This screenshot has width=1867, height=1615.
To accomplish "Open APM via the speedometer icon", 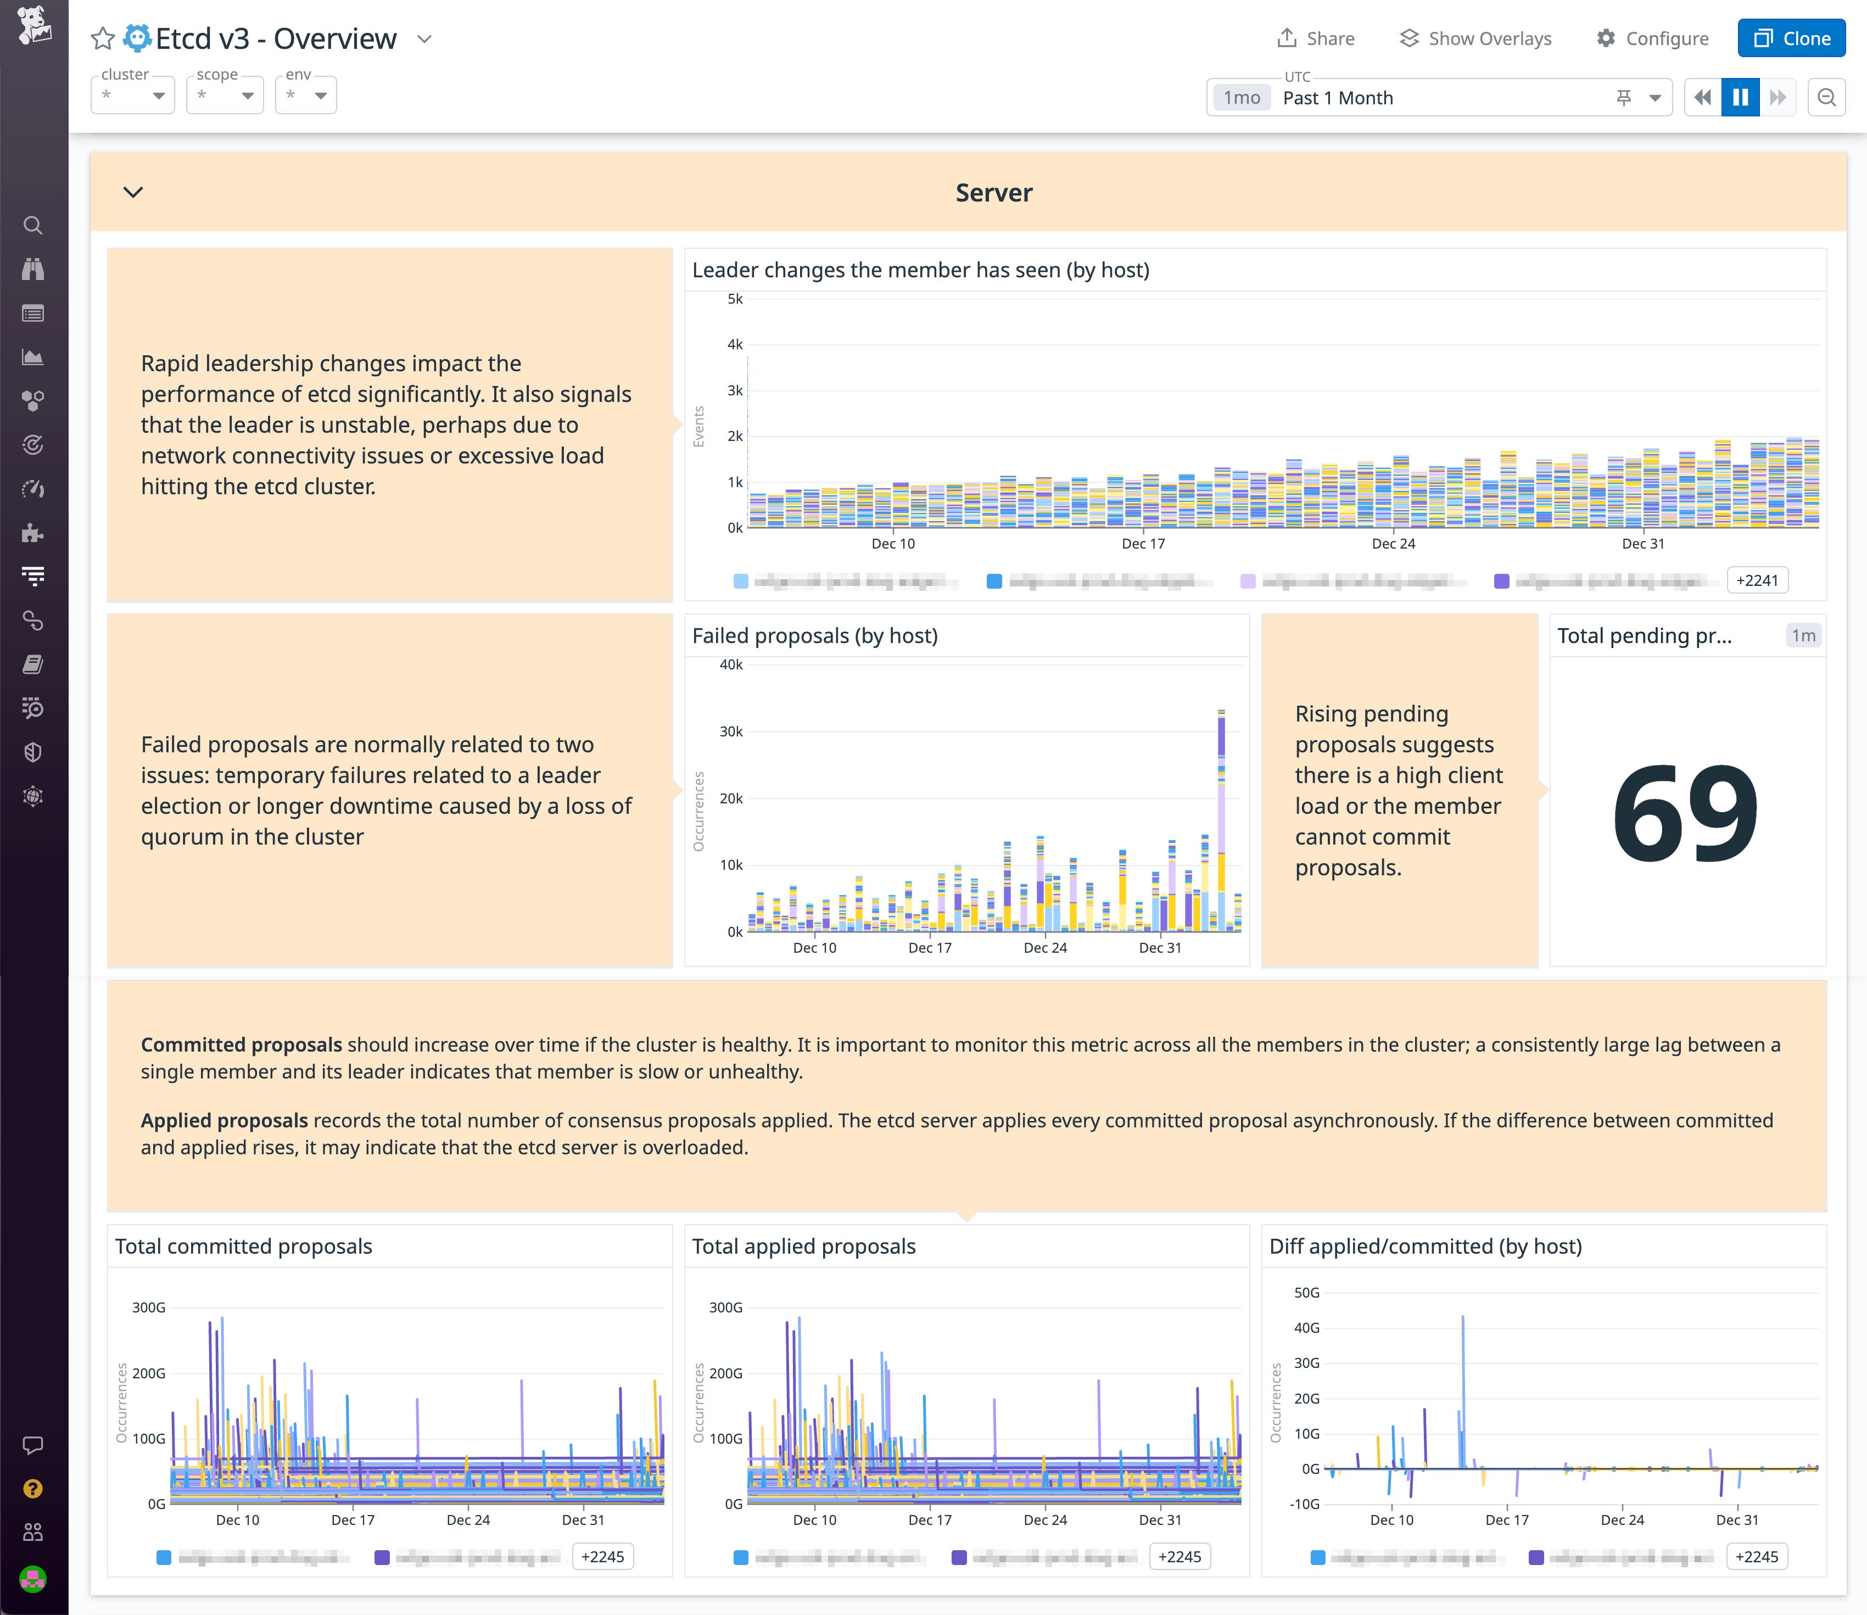I will tap(33, 489).
